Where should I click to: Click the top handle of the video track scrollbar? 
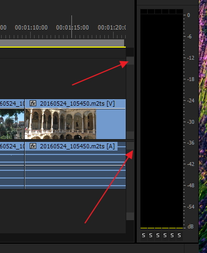[130, 61]
